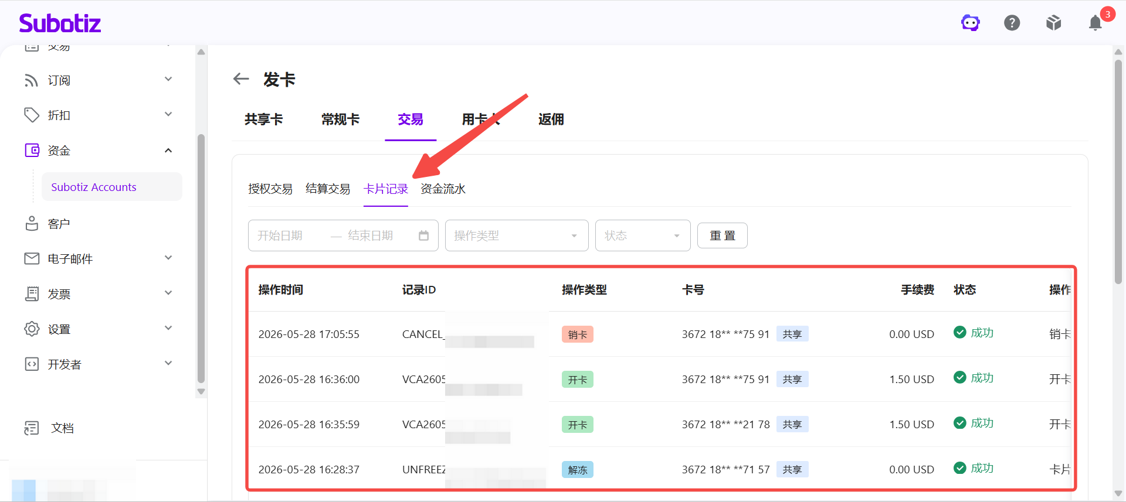Click 开卡 tag in 16:36:00 row
This screenshot has height=502, width=1126.
pos(578,380)
